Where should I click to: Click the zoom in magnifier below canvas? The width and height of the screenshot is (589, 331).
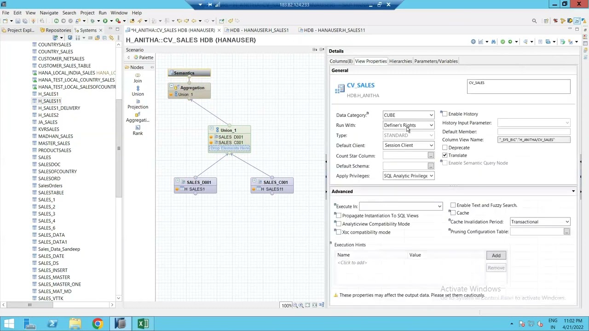(x=301, y=305)
